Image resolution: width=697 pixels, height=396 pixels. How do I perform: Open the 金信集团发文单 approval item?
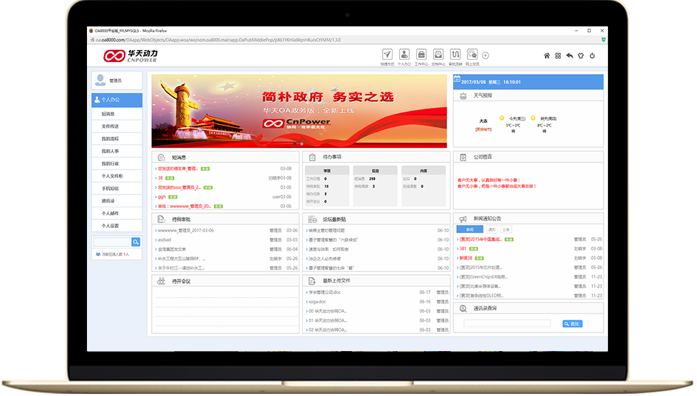tap(172, 249)
